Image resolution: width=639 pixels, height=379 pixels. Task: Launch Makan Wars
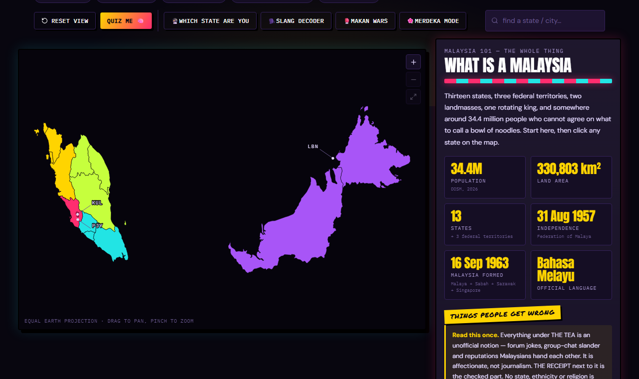(x=365, y=21)
